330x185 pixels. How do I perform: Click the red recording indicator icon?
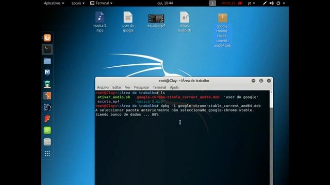[x=240, y=3]
